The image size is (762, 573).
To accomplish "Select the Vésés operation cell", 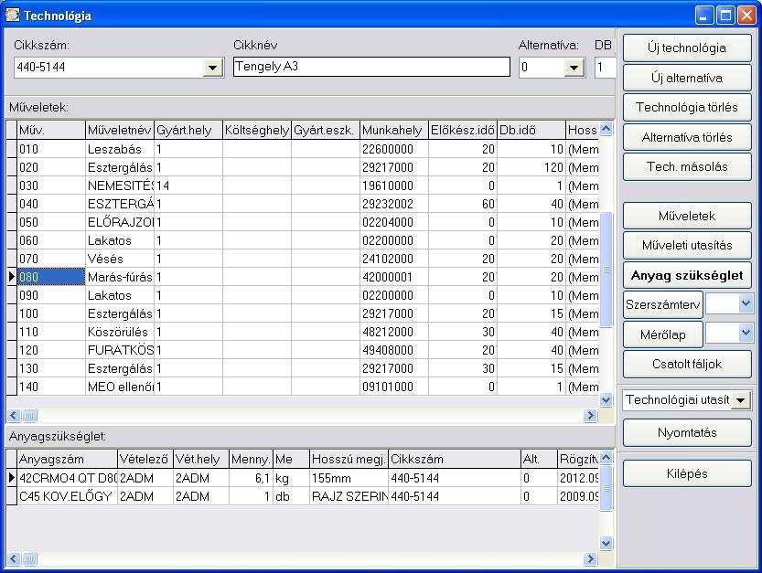I will (x=120, y=259).
